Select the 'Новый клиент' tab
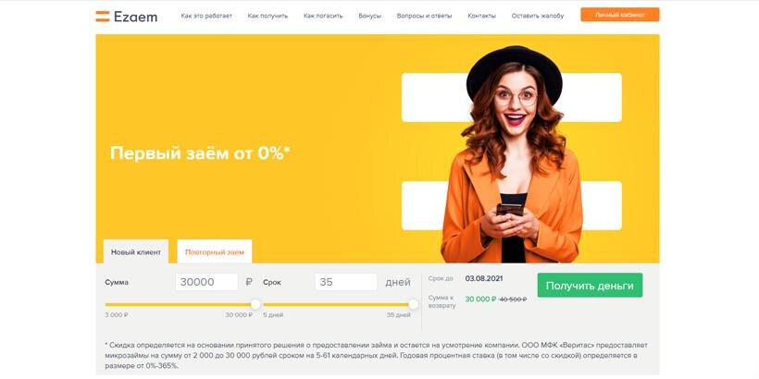This screenshot has height=379, width=759. [x=136, y=251]
